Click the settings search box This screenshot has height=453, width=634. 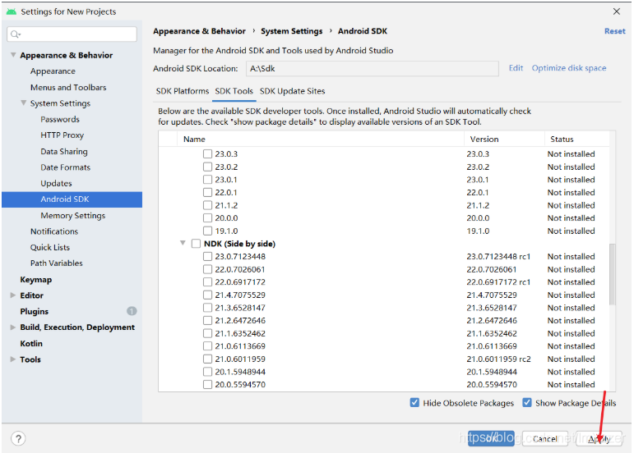[x=72, y=34]
